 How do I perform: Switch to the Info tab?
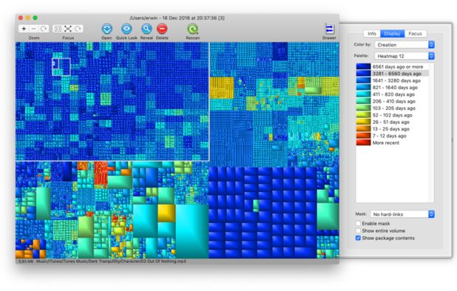tap(372, 33)
